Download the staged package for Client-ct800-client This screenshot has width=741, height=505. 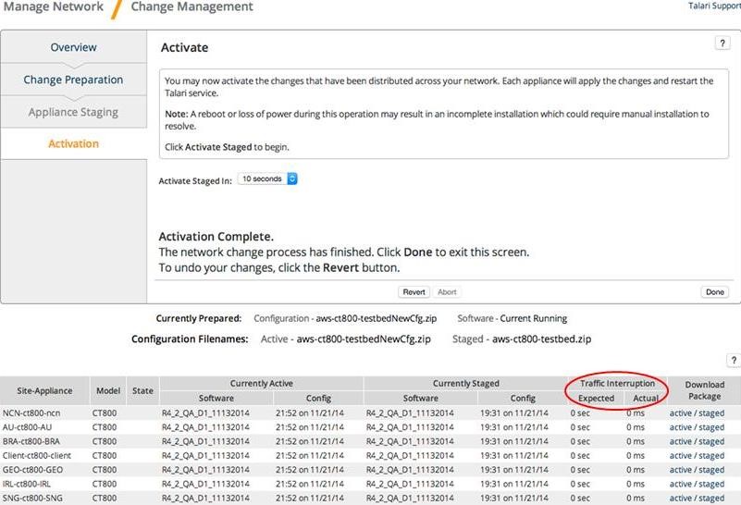pyautogui.click(x=711, y=455)
